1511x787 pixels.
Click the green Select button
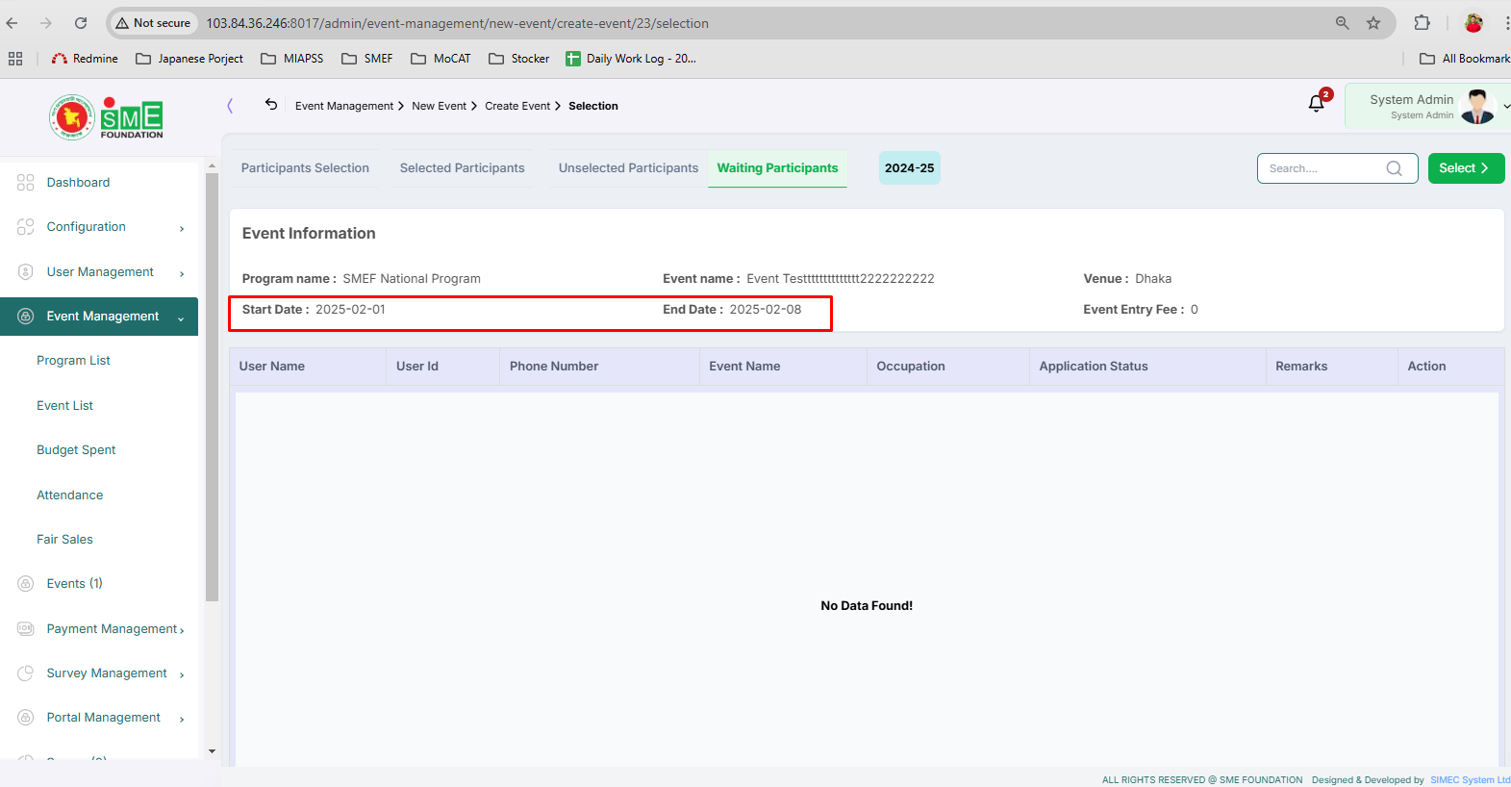(1466, 168)
